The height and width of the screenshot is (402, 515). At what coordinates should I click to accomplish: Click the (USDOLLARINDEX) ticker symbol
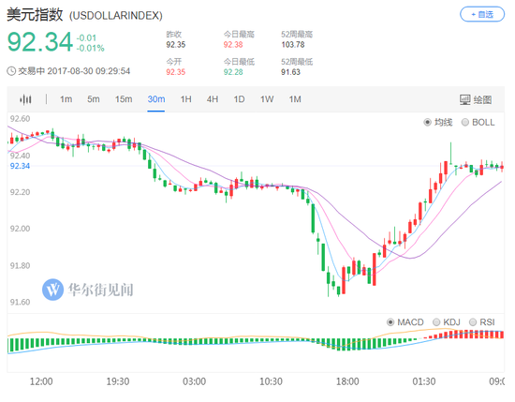[116, 15]
